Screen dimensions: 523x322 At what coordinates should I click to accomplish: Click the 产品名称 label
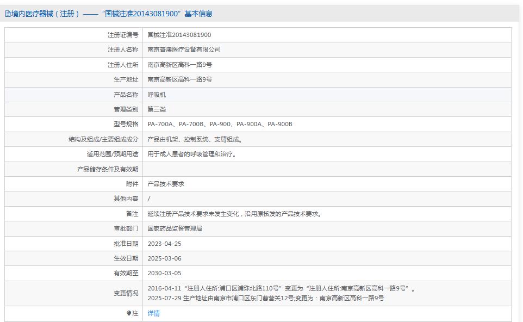(126, 95)
